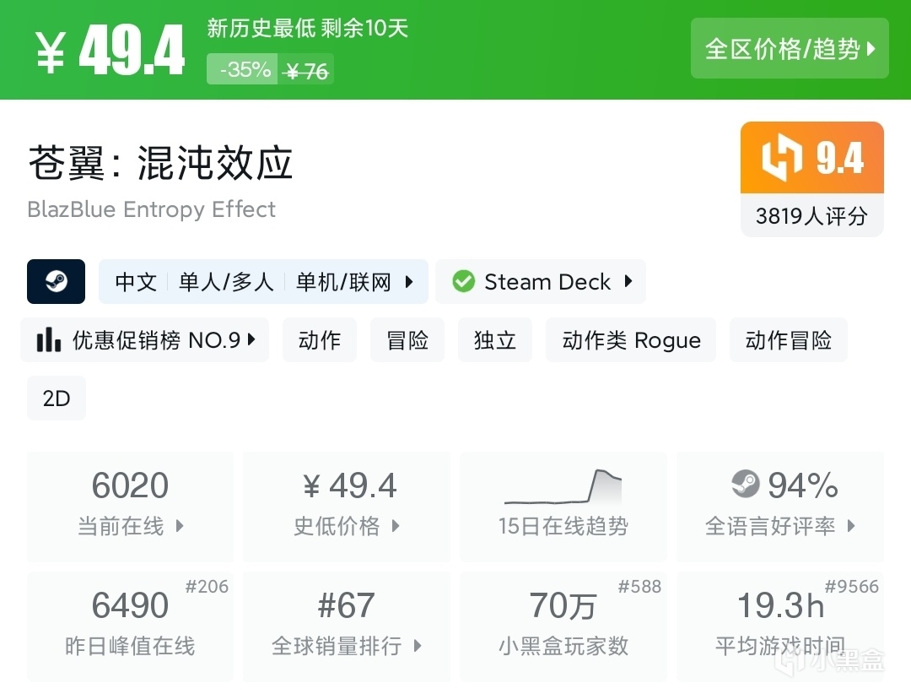Image resolution: width=911 pixels, height=694 pixels.
Task: Click the #588 rank label
Action: [639, 587]
